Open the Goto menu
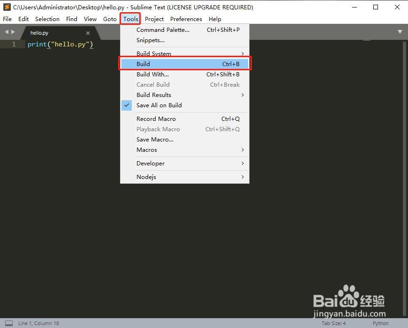Image resolution: width=408 pixels, height=328 pixels. click(110, 19)
